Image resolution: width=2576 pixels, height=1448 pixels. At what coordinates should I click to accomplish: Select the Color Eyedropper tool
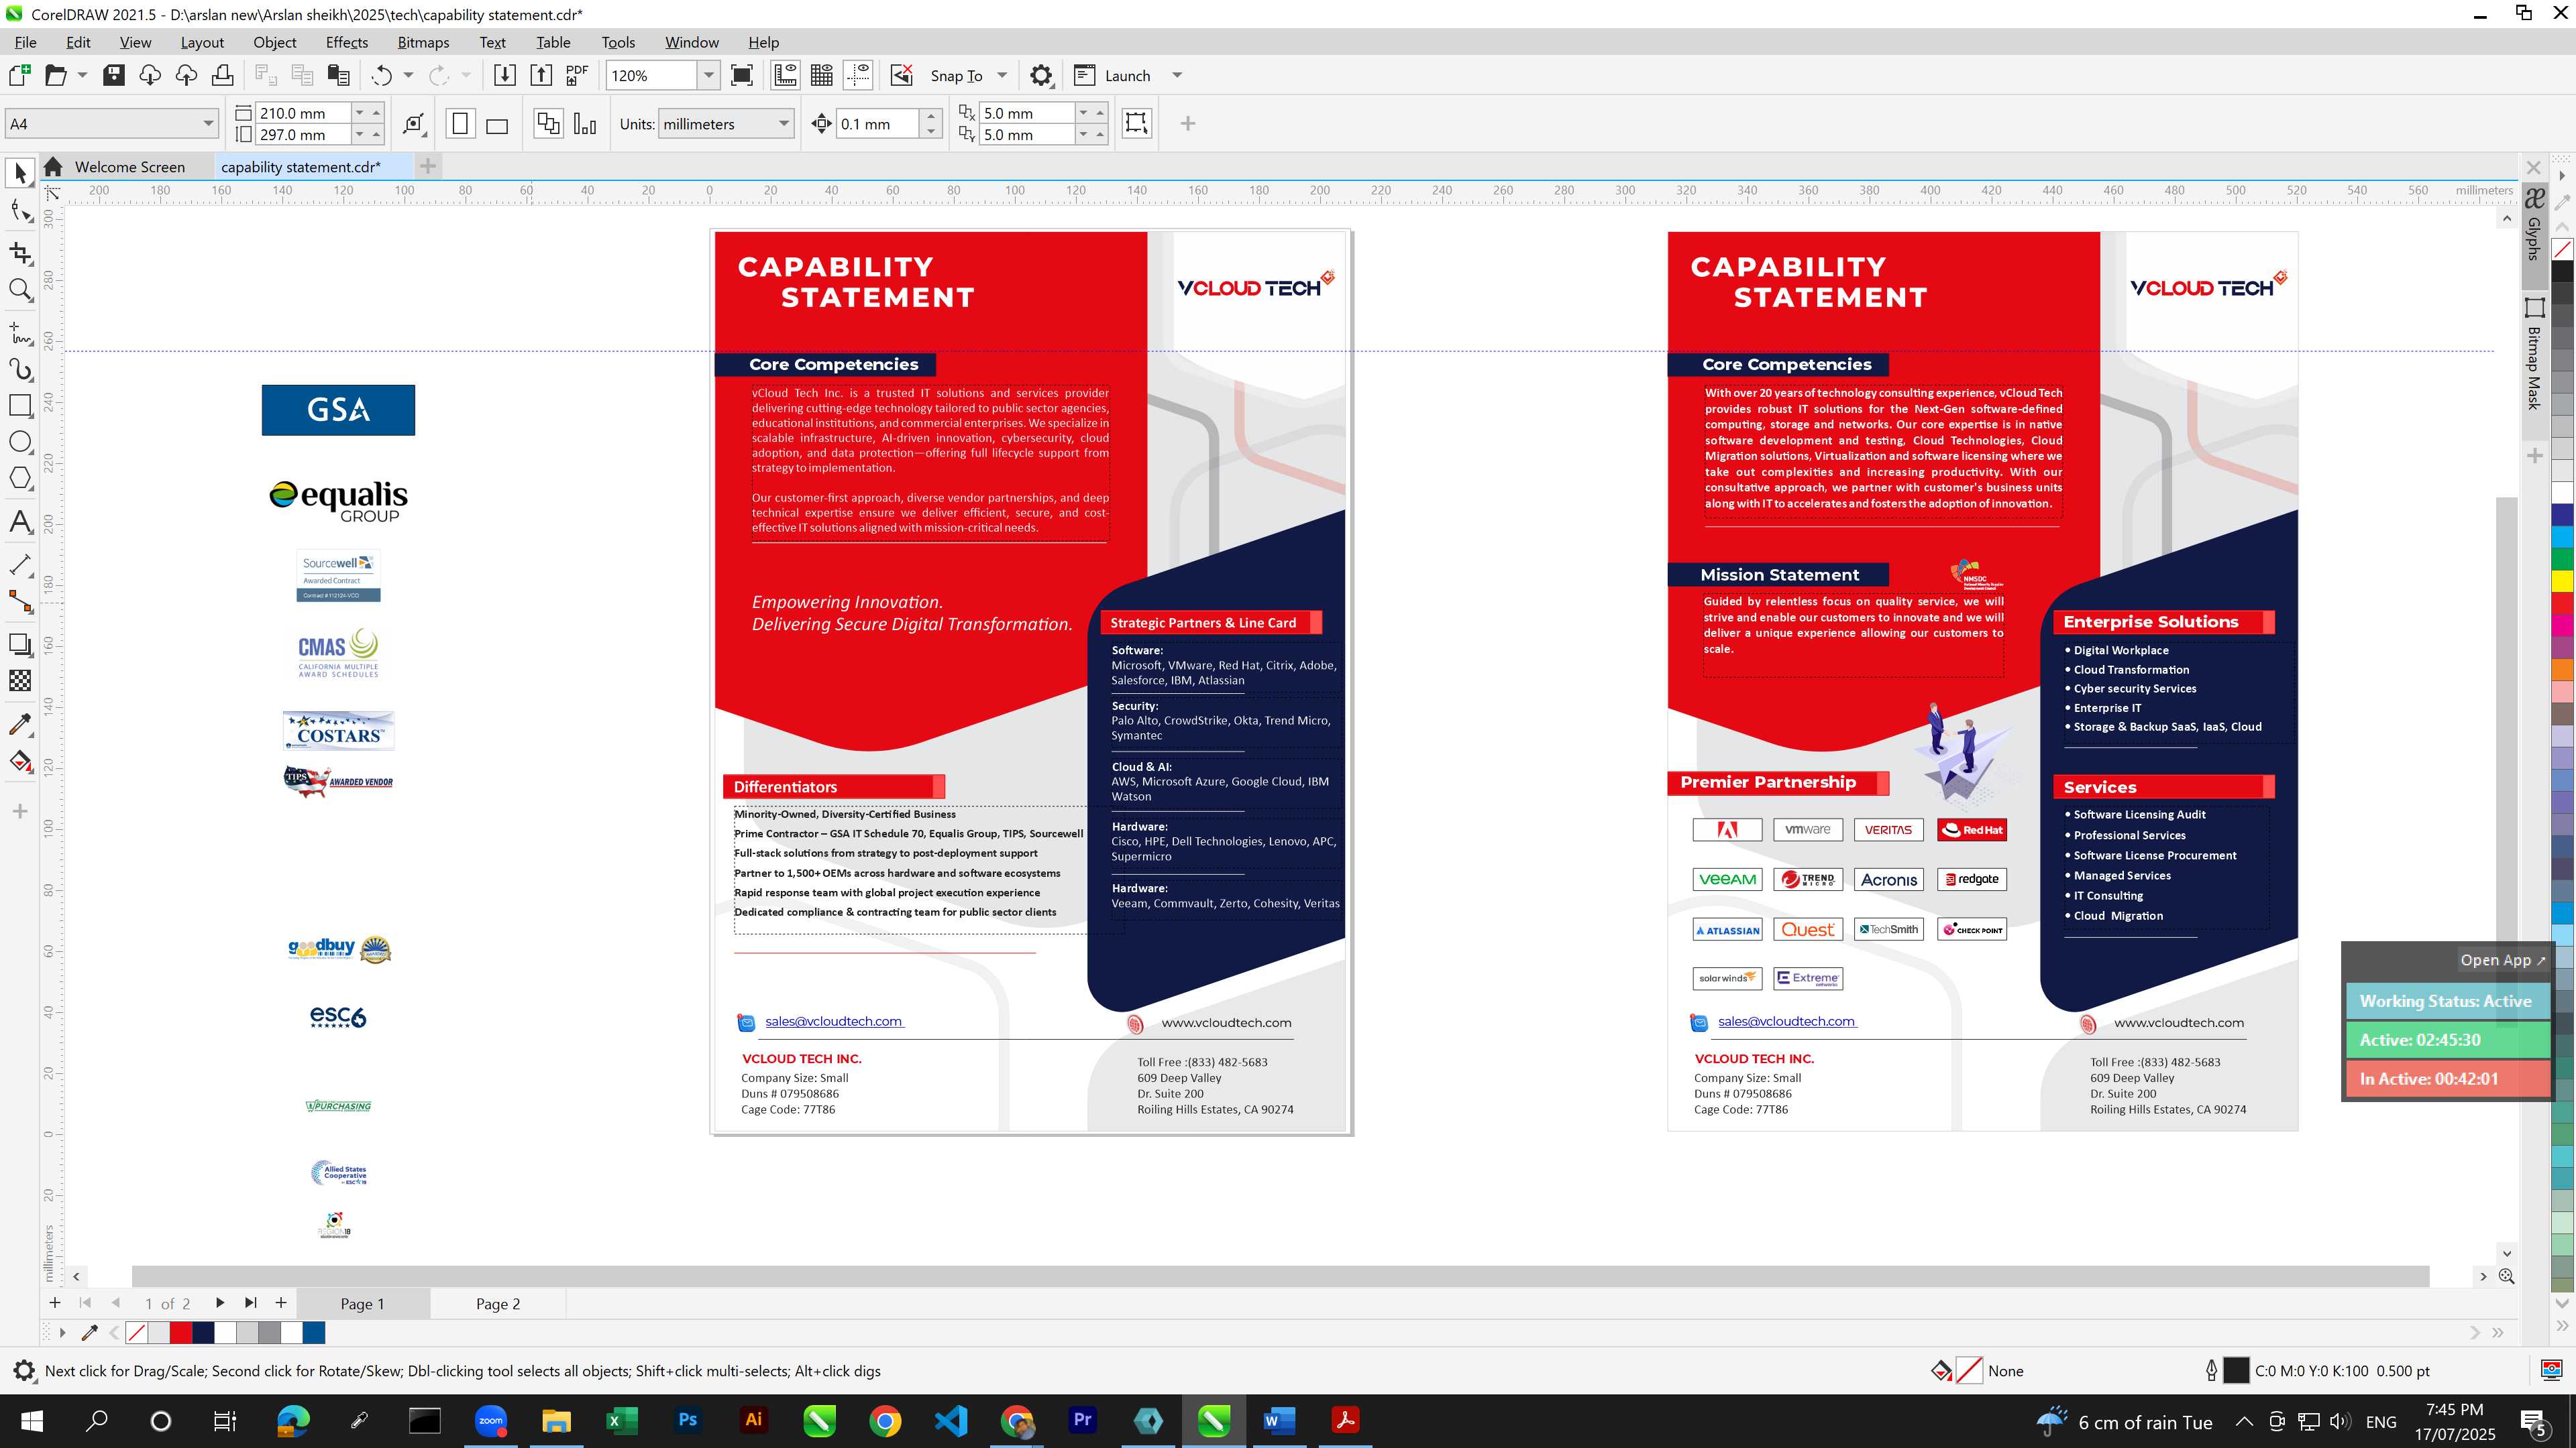pos(20,723)
